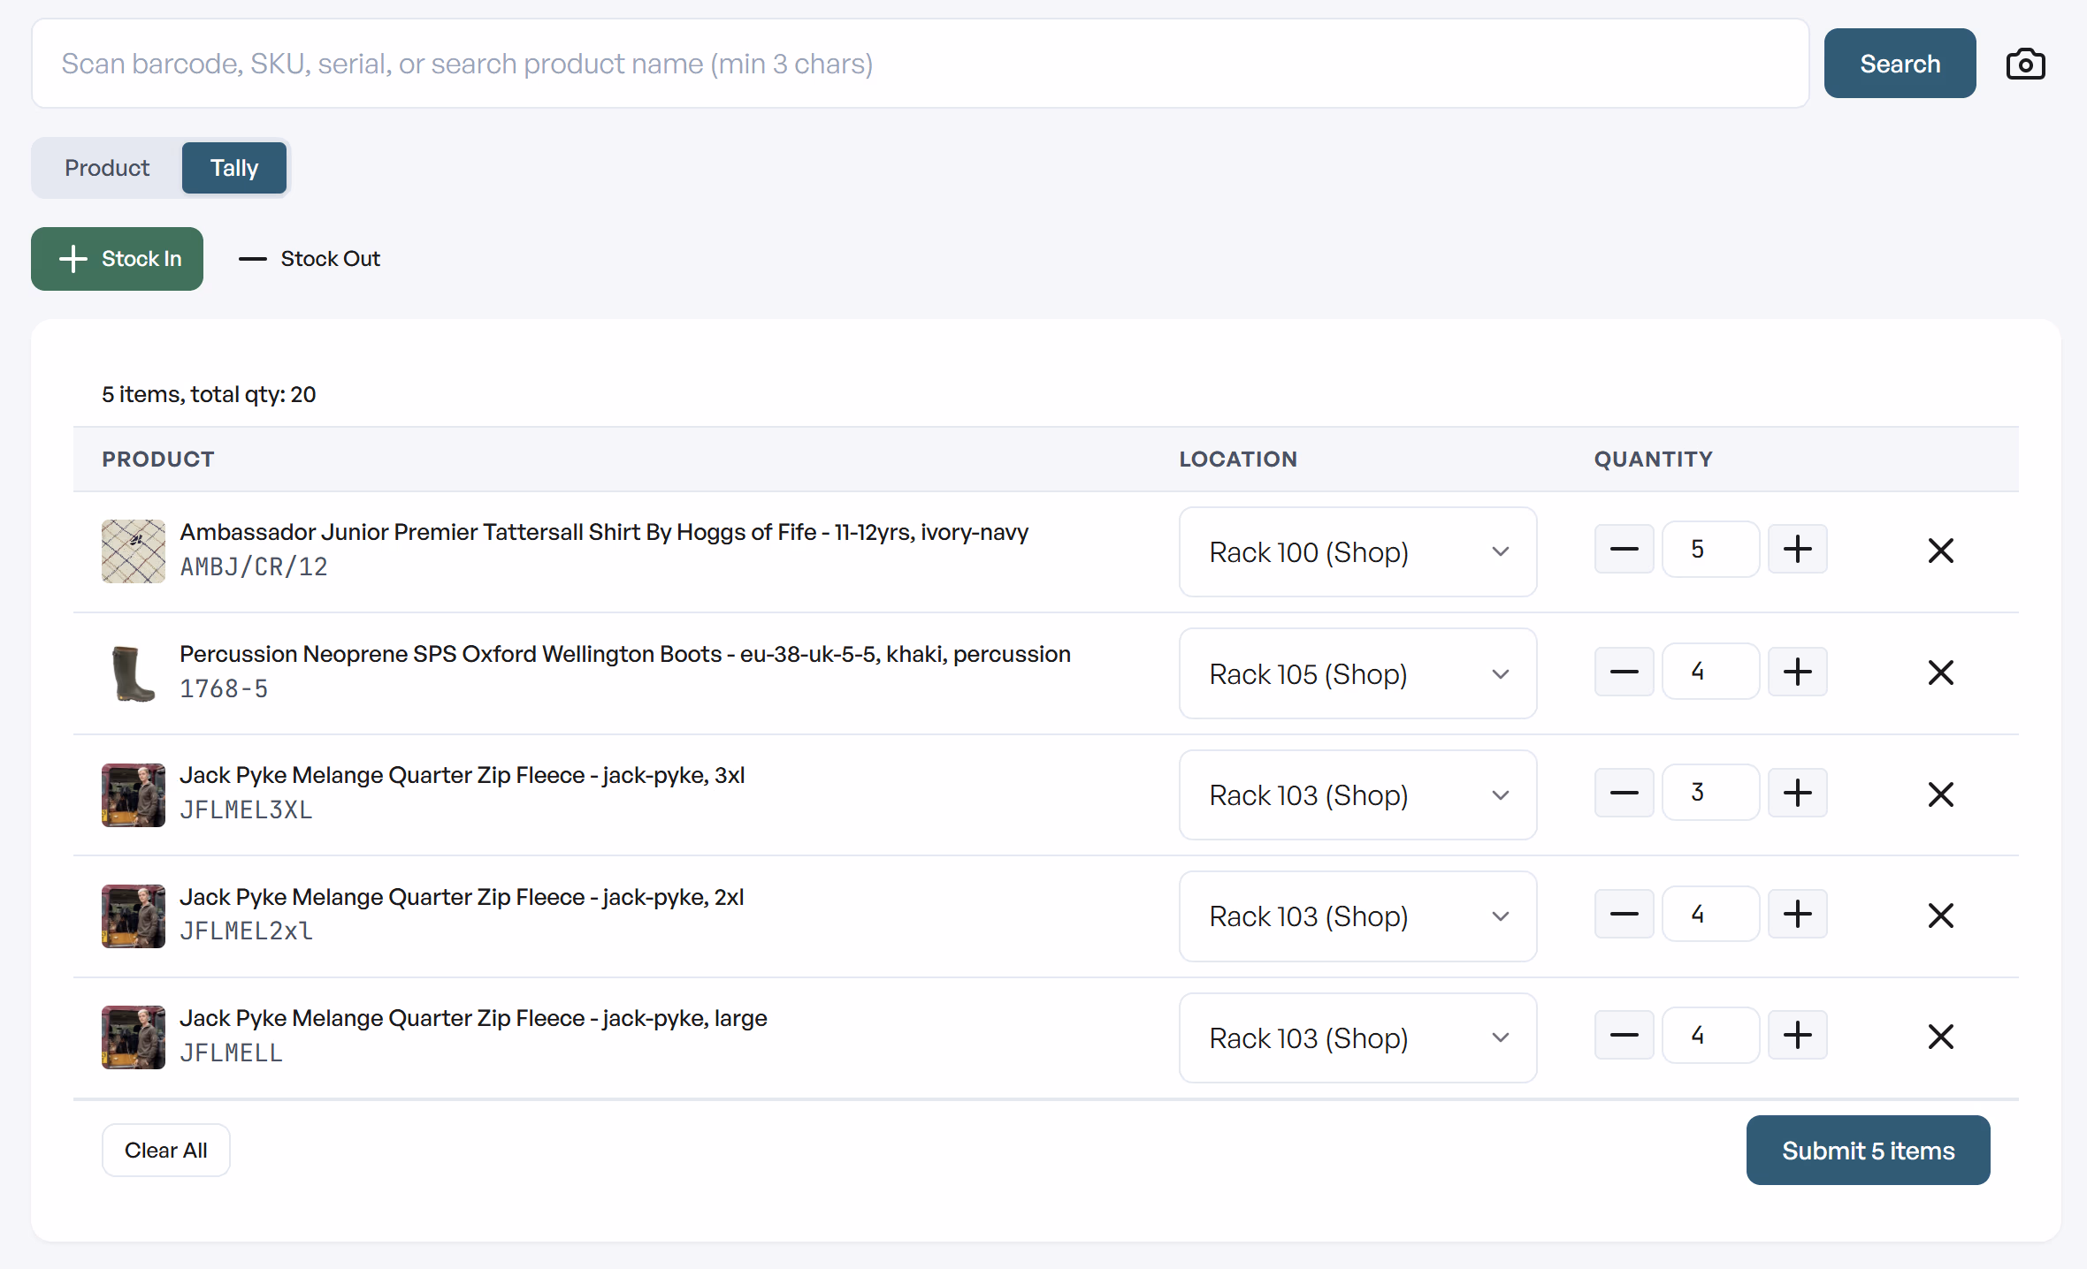Edit quantity field for AMBJ/CR/12

[x=1710, y=550]
